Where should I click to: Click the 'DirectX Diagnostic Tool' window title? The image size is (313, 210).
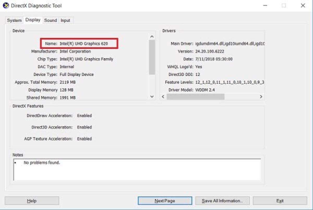point(37,5)
